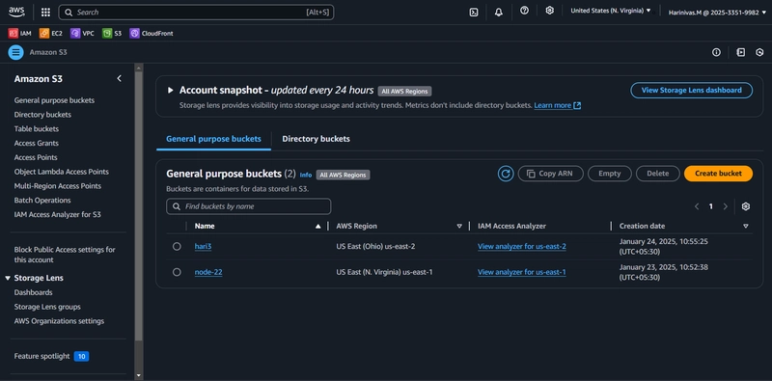Open the EC2 shortcut in favorites bar
Image resolution: width=772 pixels, height=381 pixels.
tap(51, 34)
